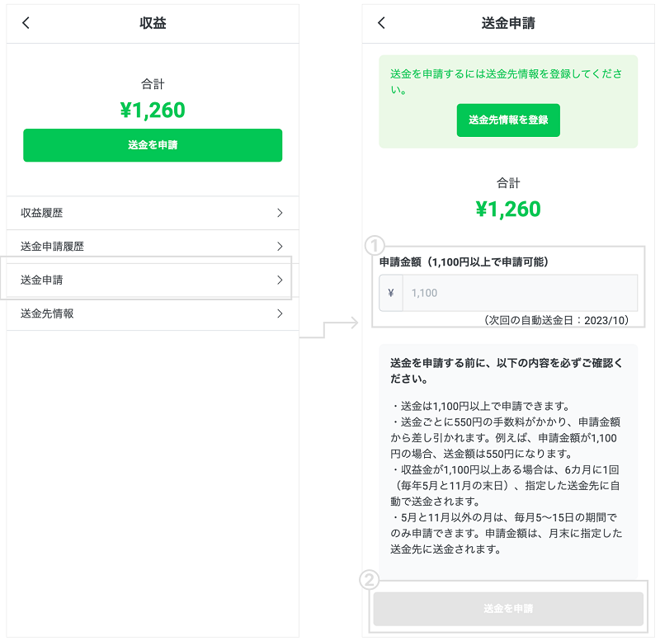Go back from the 送金申請 screen

381,23
